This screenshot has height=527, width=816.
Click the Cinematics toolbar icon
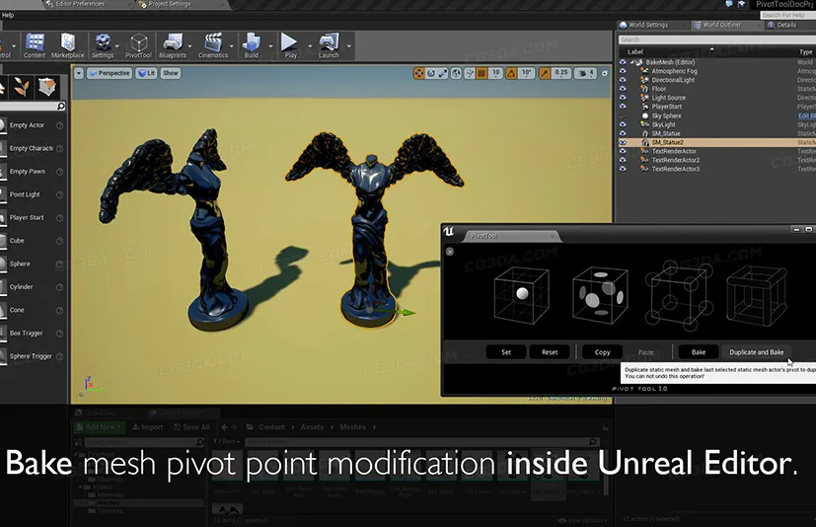click(213, 45)
